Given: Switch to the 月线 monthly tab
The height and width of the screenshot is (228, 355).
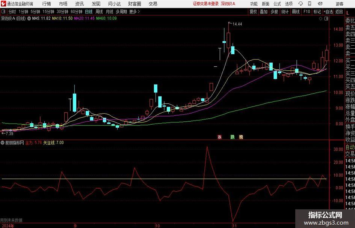Looking at the screenshot, I should [x=109, y=12].
